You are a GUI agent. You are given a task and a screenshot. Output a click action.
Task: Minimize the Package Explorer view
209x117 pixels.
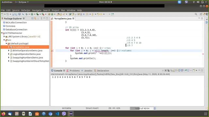[44, 18]
